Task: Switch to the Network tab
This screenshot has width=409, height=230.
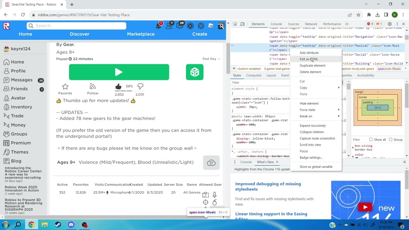Action: (311, 24)
